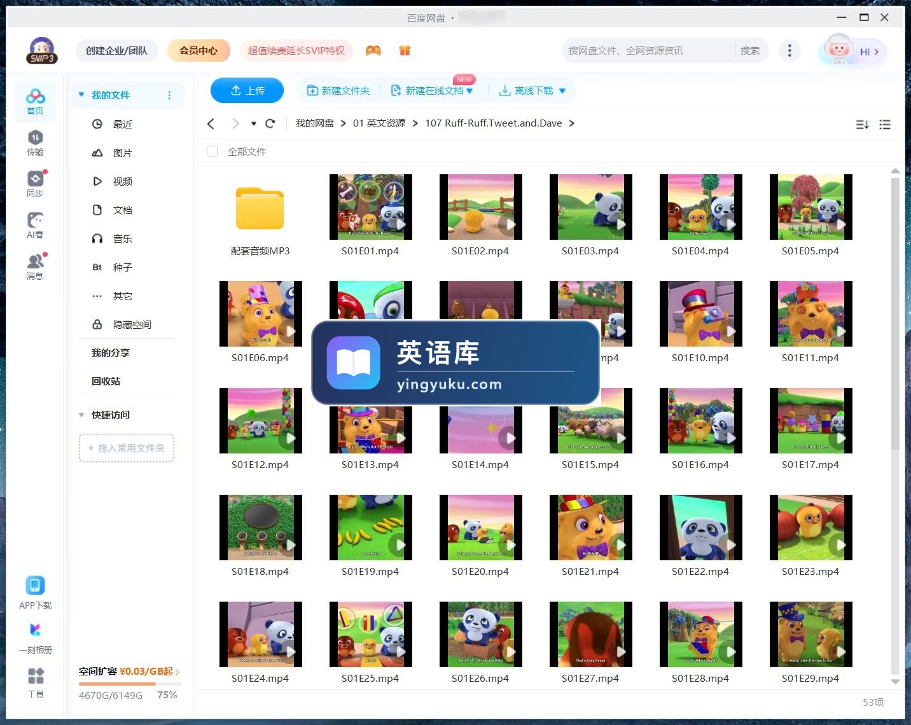Check the 全部文件 select-all checkbox

[212, 151]
